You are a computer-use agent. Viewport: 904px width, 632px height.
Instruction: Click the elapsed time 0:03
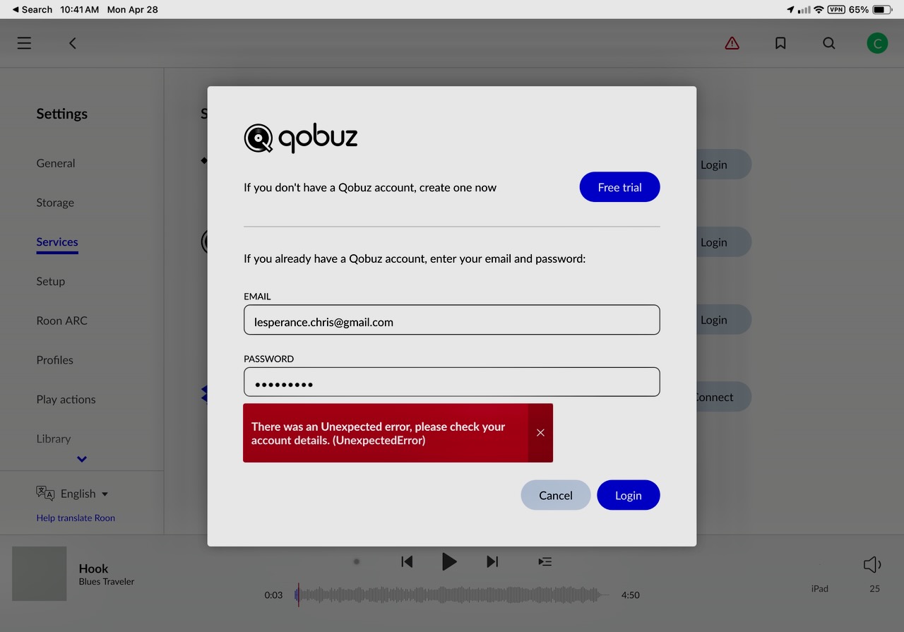click(x=273, y=595)
